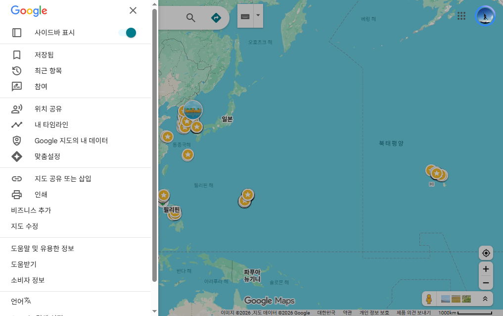This screenshot has width=503, height=316.
Task: Click the starred marker near Guam
Action: [248, 195]
